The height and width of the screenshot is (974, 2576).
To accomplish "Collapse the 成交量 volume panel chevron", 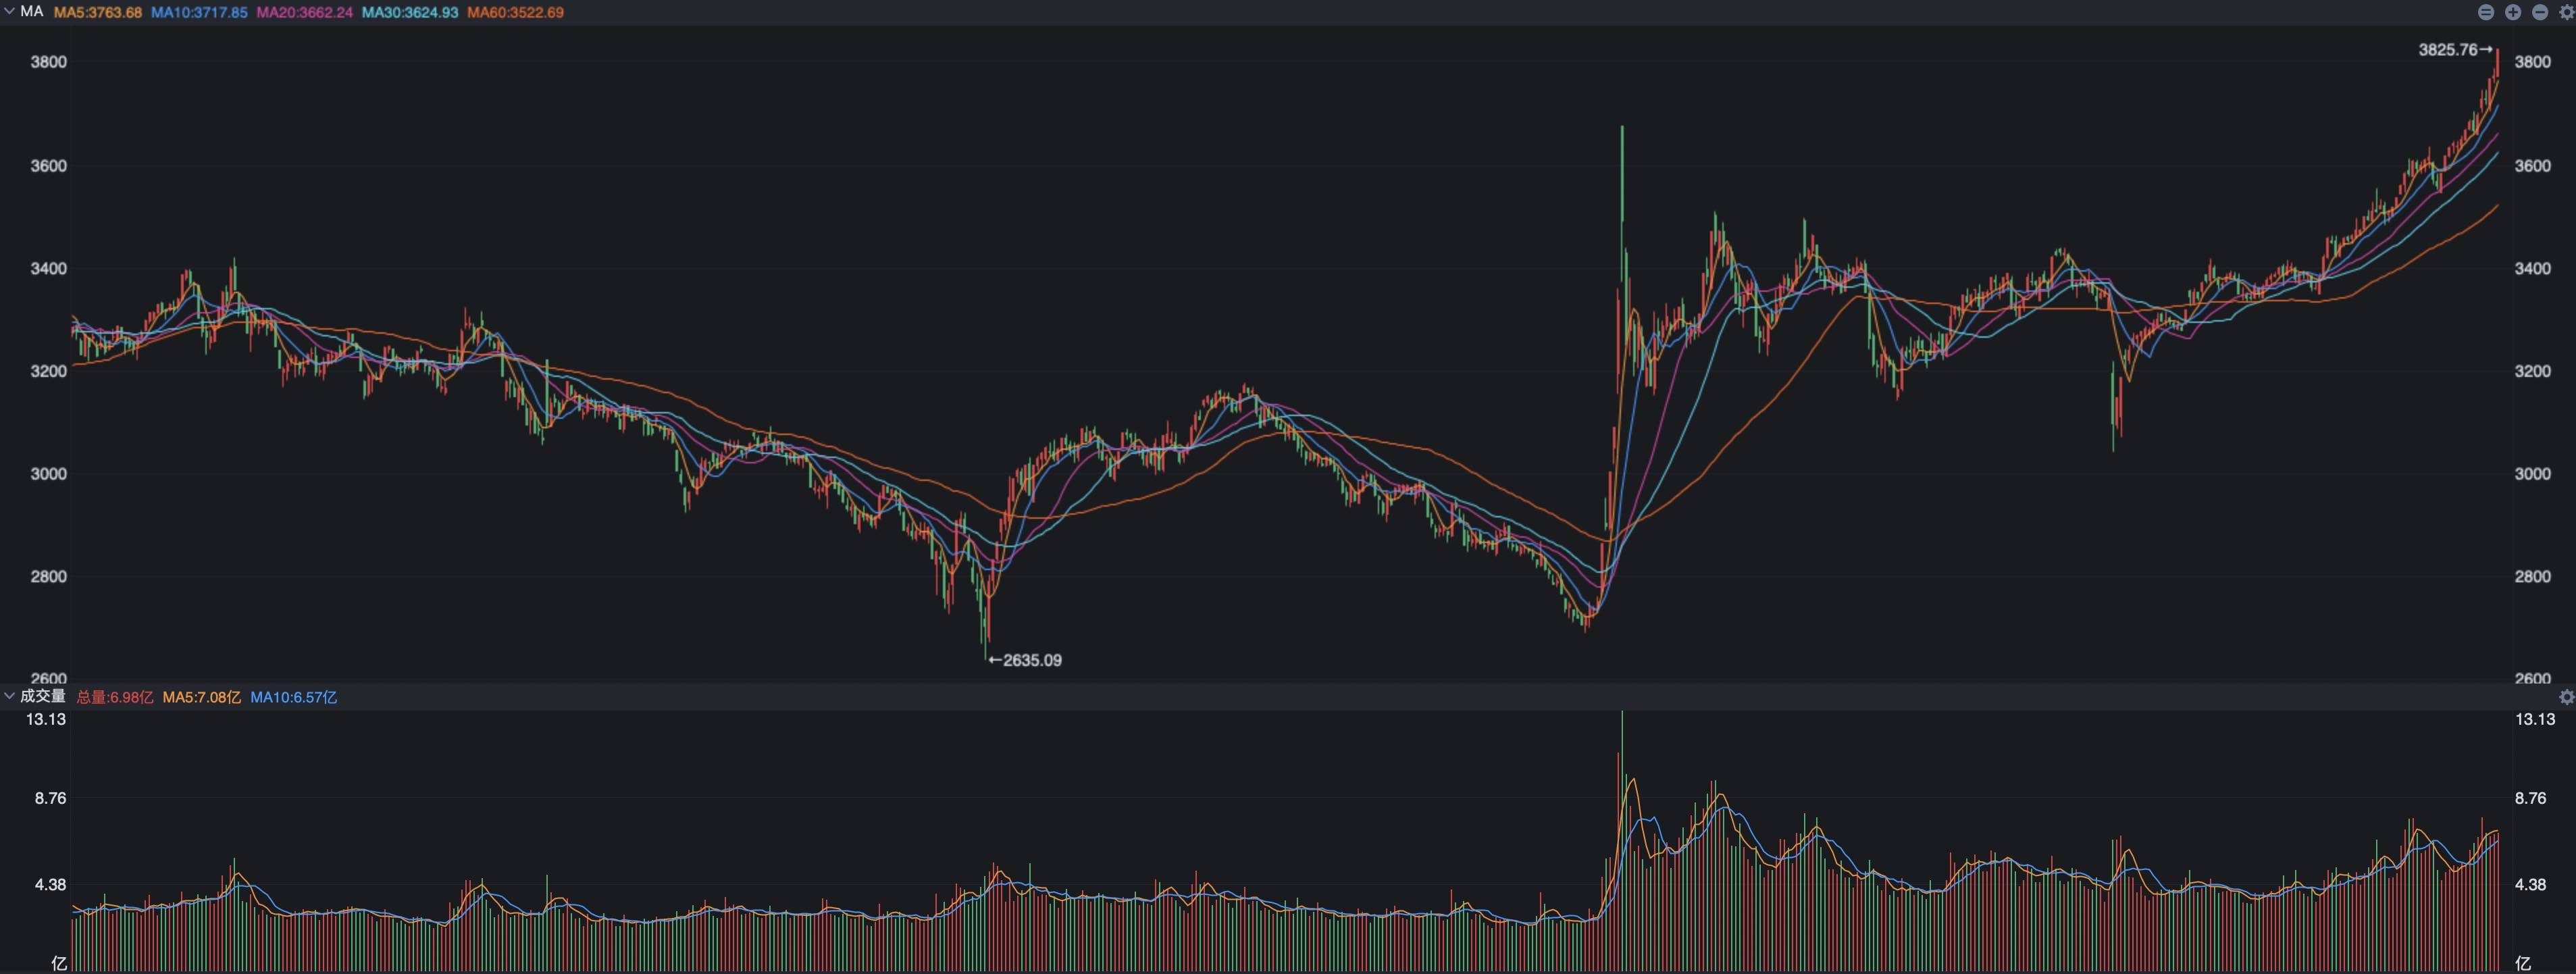I will click(10, 696).
